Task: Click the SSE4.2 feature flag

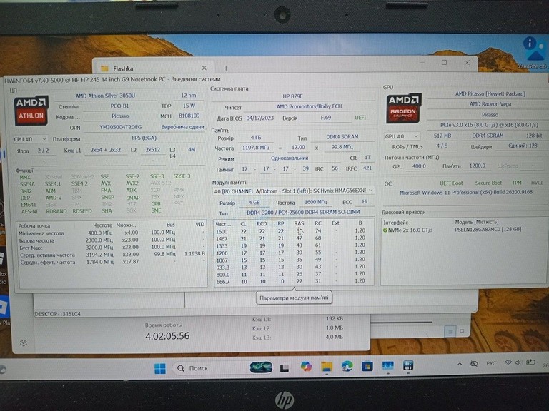Action: pos(79,183)
